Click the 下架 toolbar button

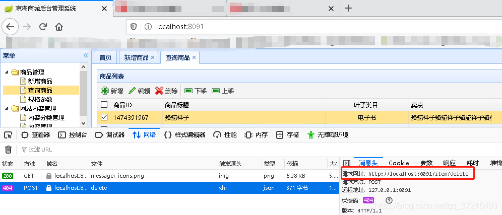(x=196, y=91)
